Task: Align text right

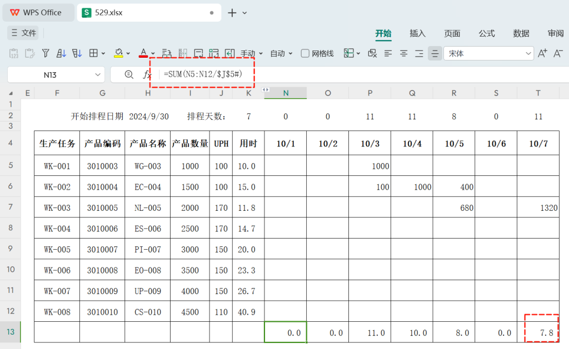Action: [x=419, y=54]
